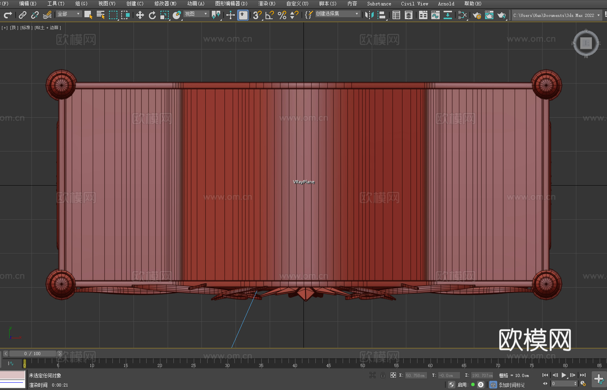Click the time slider previous-frame arrow
This screenshot has width=607, height=390.
[6, 354]
